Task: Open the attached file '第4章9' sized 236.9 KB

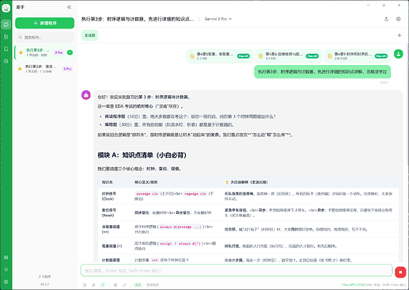Action: 358,56
